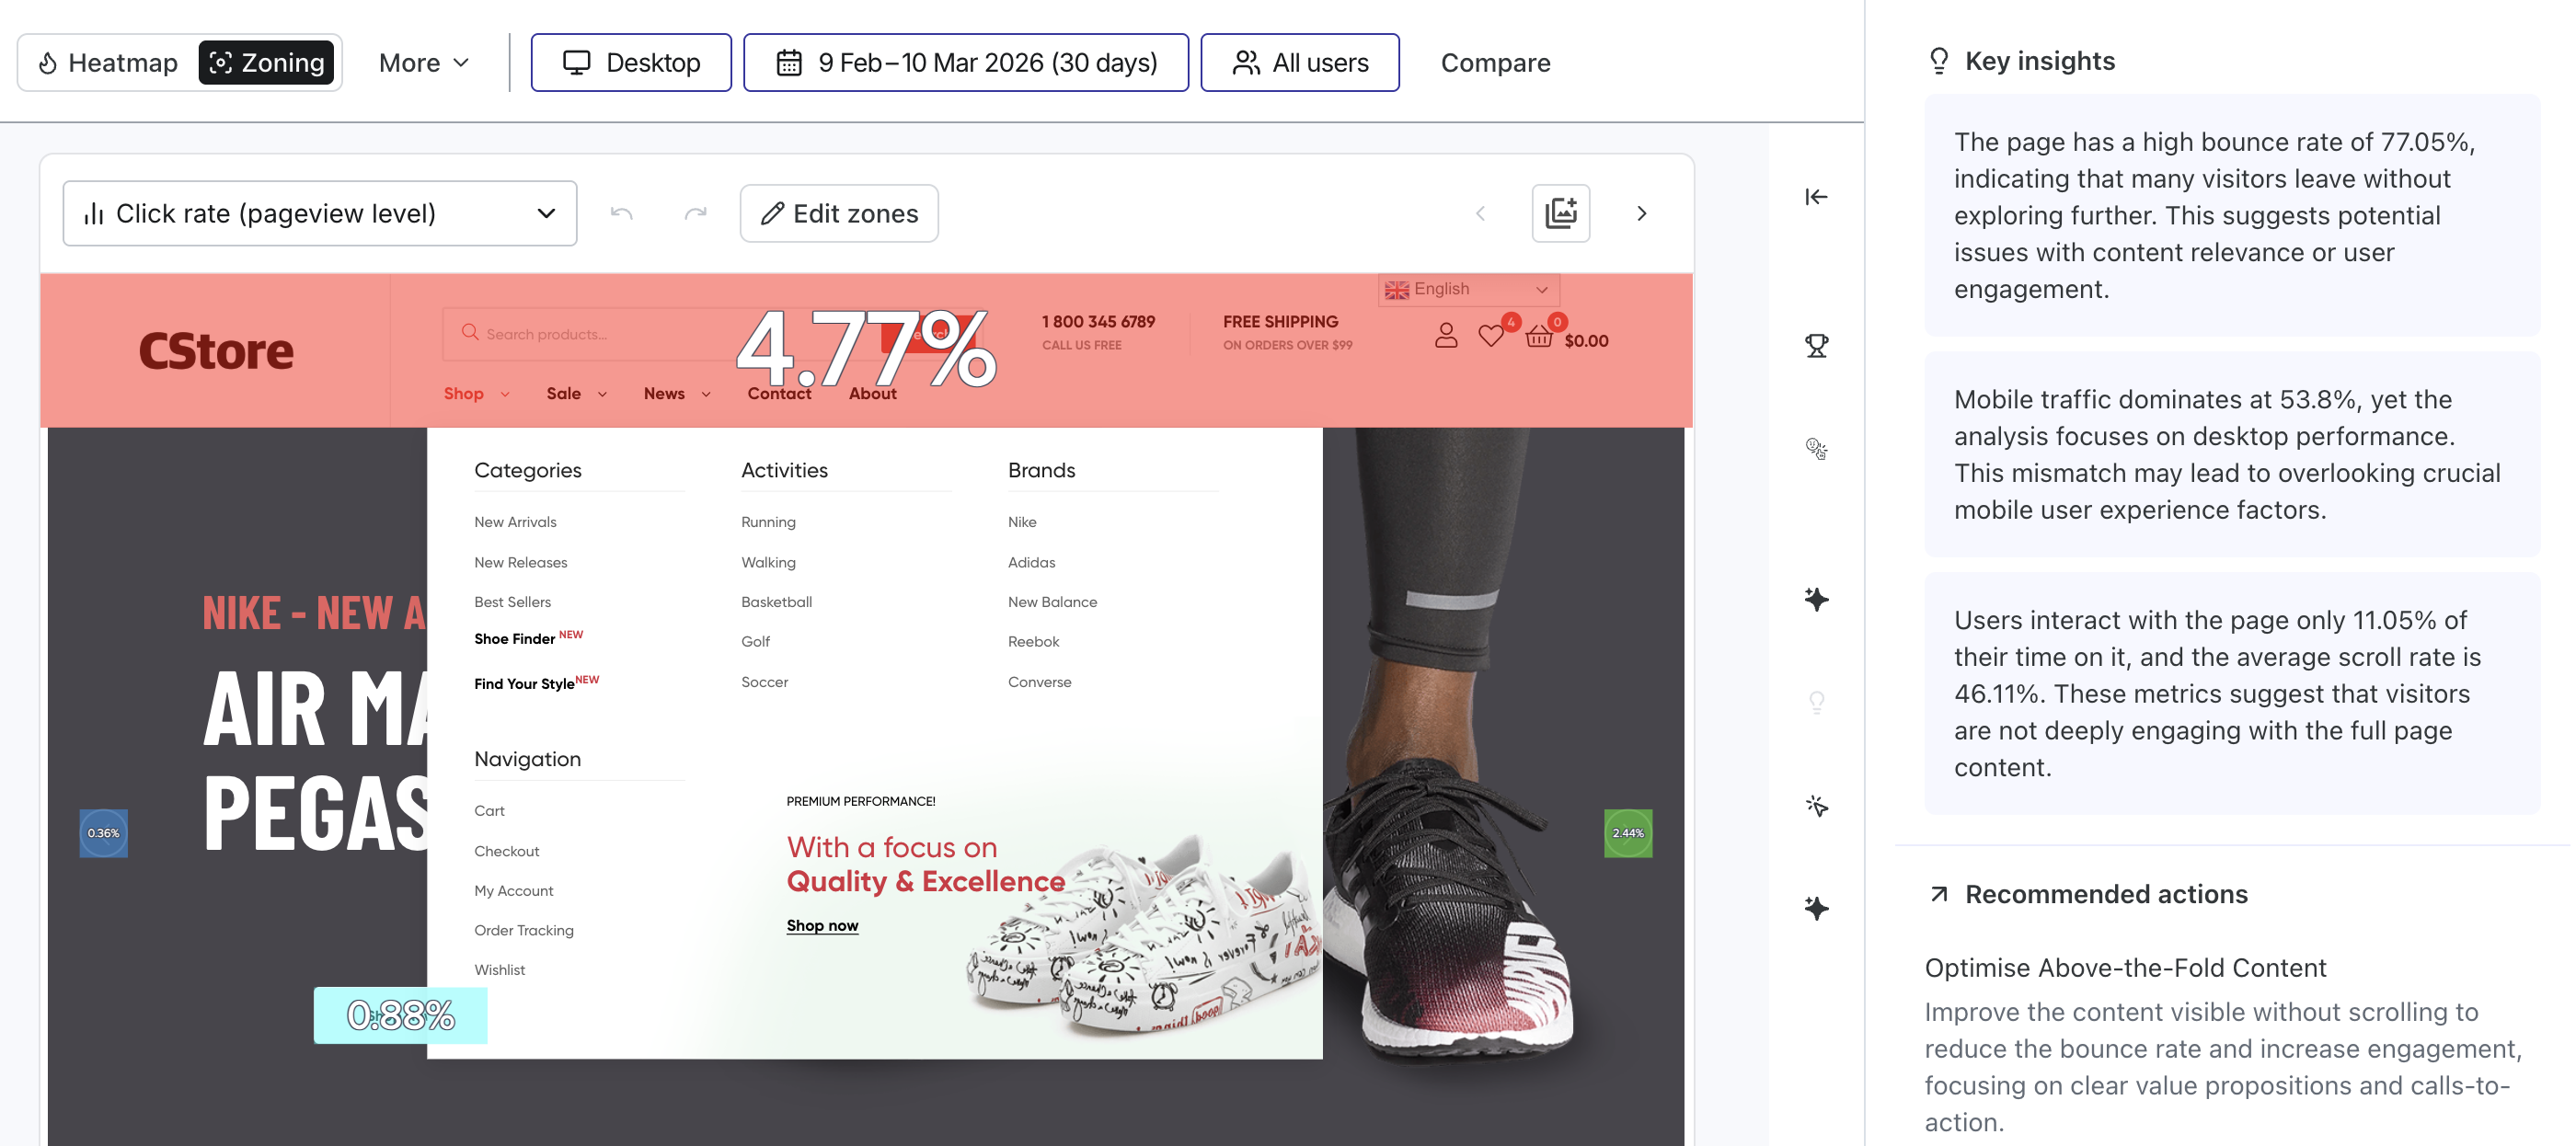Open Order Tracking in the Navigation list
Image resolution: width=2576 pixels, height=1146 pixels.
coord(523,930)
